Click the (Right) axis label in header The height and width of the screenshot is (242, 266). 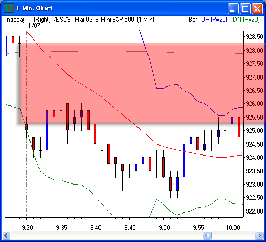click(x=42, y=20)
